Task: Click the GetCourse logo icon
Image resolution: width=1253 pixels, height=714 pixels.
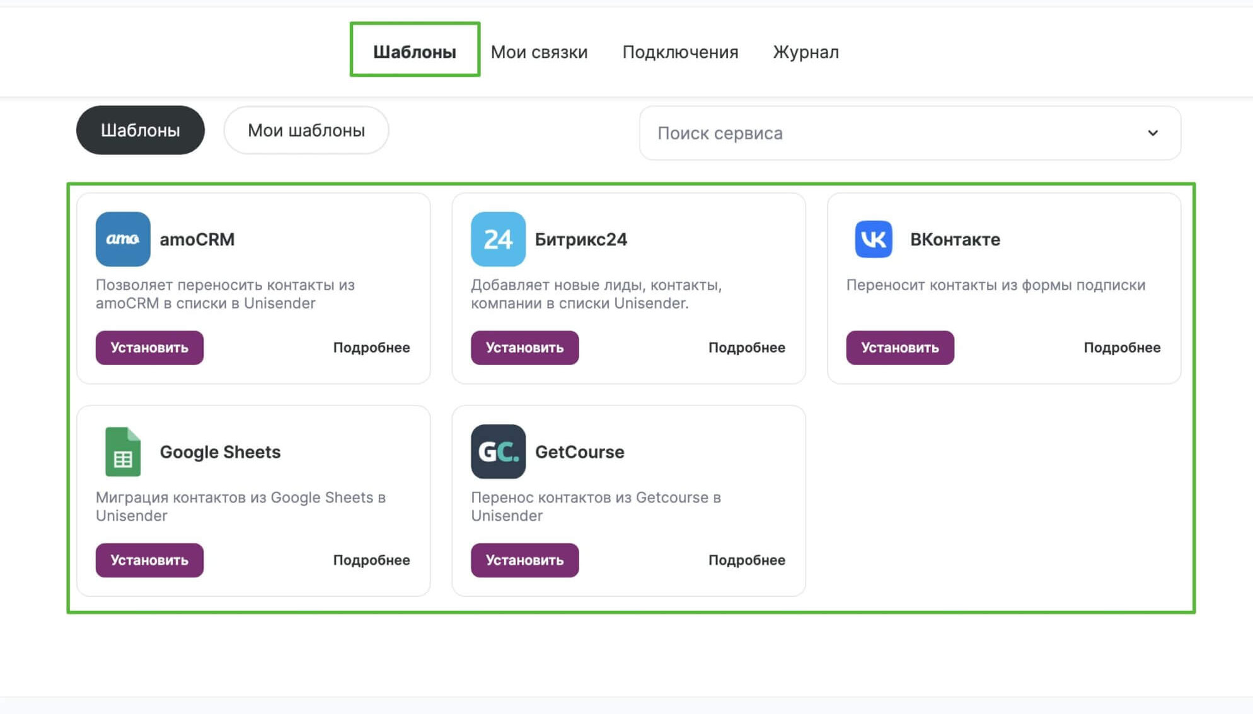Action: [x=498, y=451]
